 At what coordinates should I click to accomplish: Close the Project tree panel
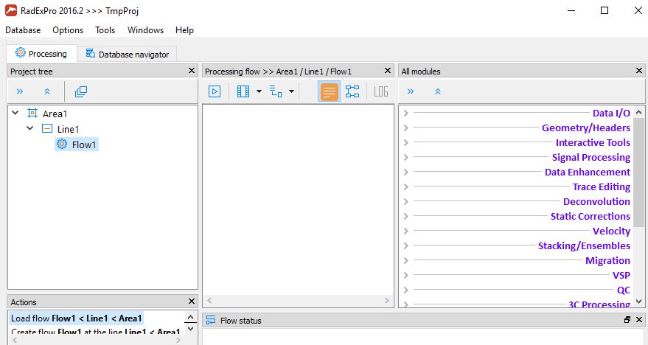click(192, 71)
